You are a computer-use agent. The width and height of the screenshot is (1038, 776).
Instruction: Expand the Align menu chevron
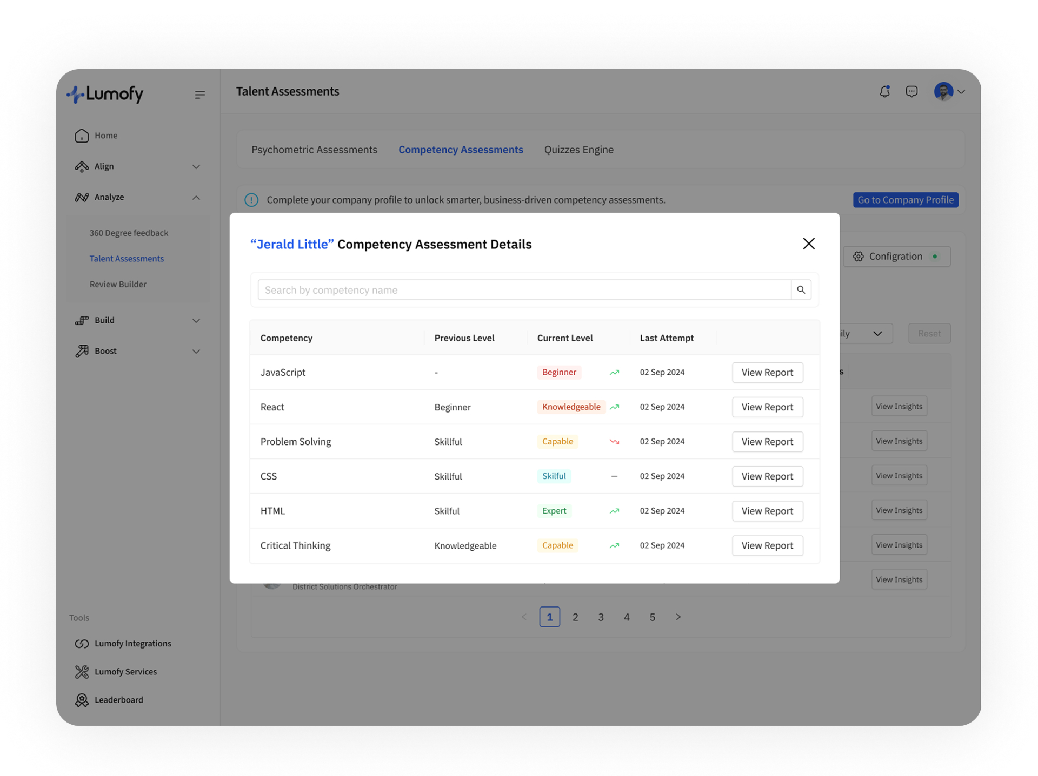pyautogui.click(x=196, y=167)
